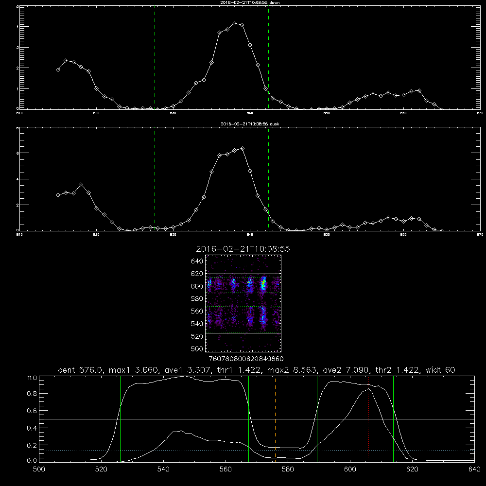The width and height of the screenshot is (486, 486).
Task: Click the green vertical line near 526 in bottom plot
Action: point(120,418)
